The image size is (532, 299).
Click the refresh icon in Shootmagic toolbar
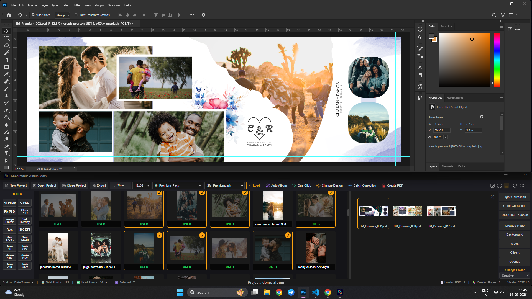(515, 185)
